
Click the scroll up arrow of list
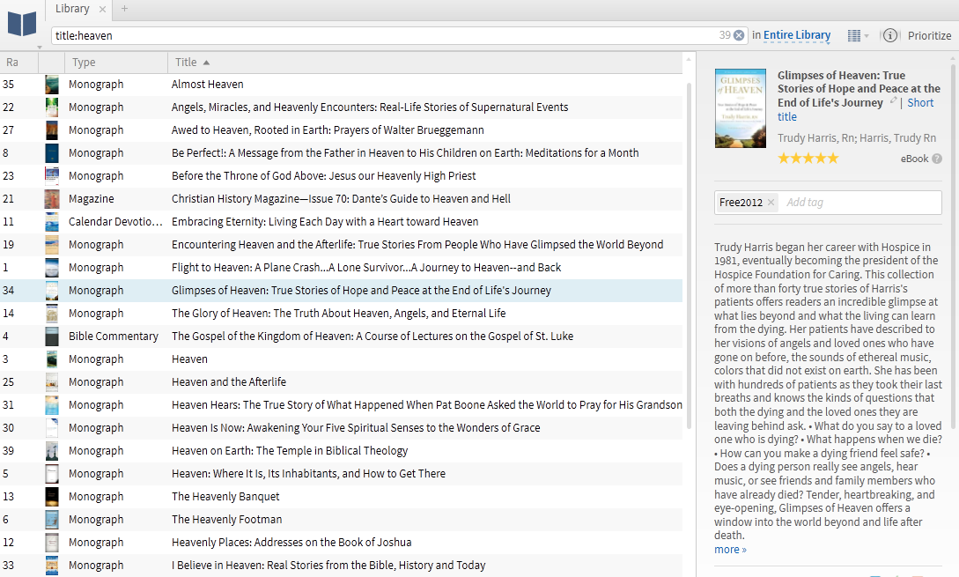689,59
